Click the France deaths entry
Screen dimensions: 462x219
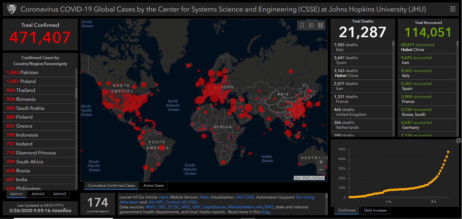pyautogui.click(x=362, y=99)
